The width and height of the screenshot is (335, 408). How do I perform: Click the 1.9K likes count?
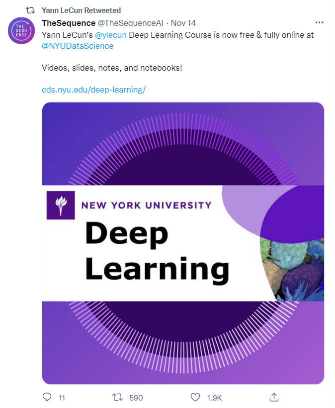[x=214, y=398]
